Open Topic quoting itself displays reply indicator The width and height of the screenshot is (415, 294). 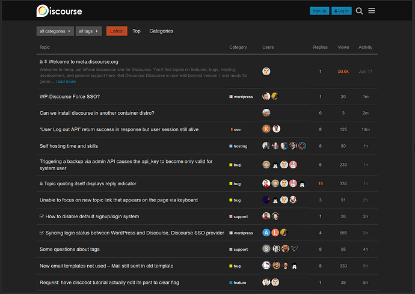coord(90,183)
